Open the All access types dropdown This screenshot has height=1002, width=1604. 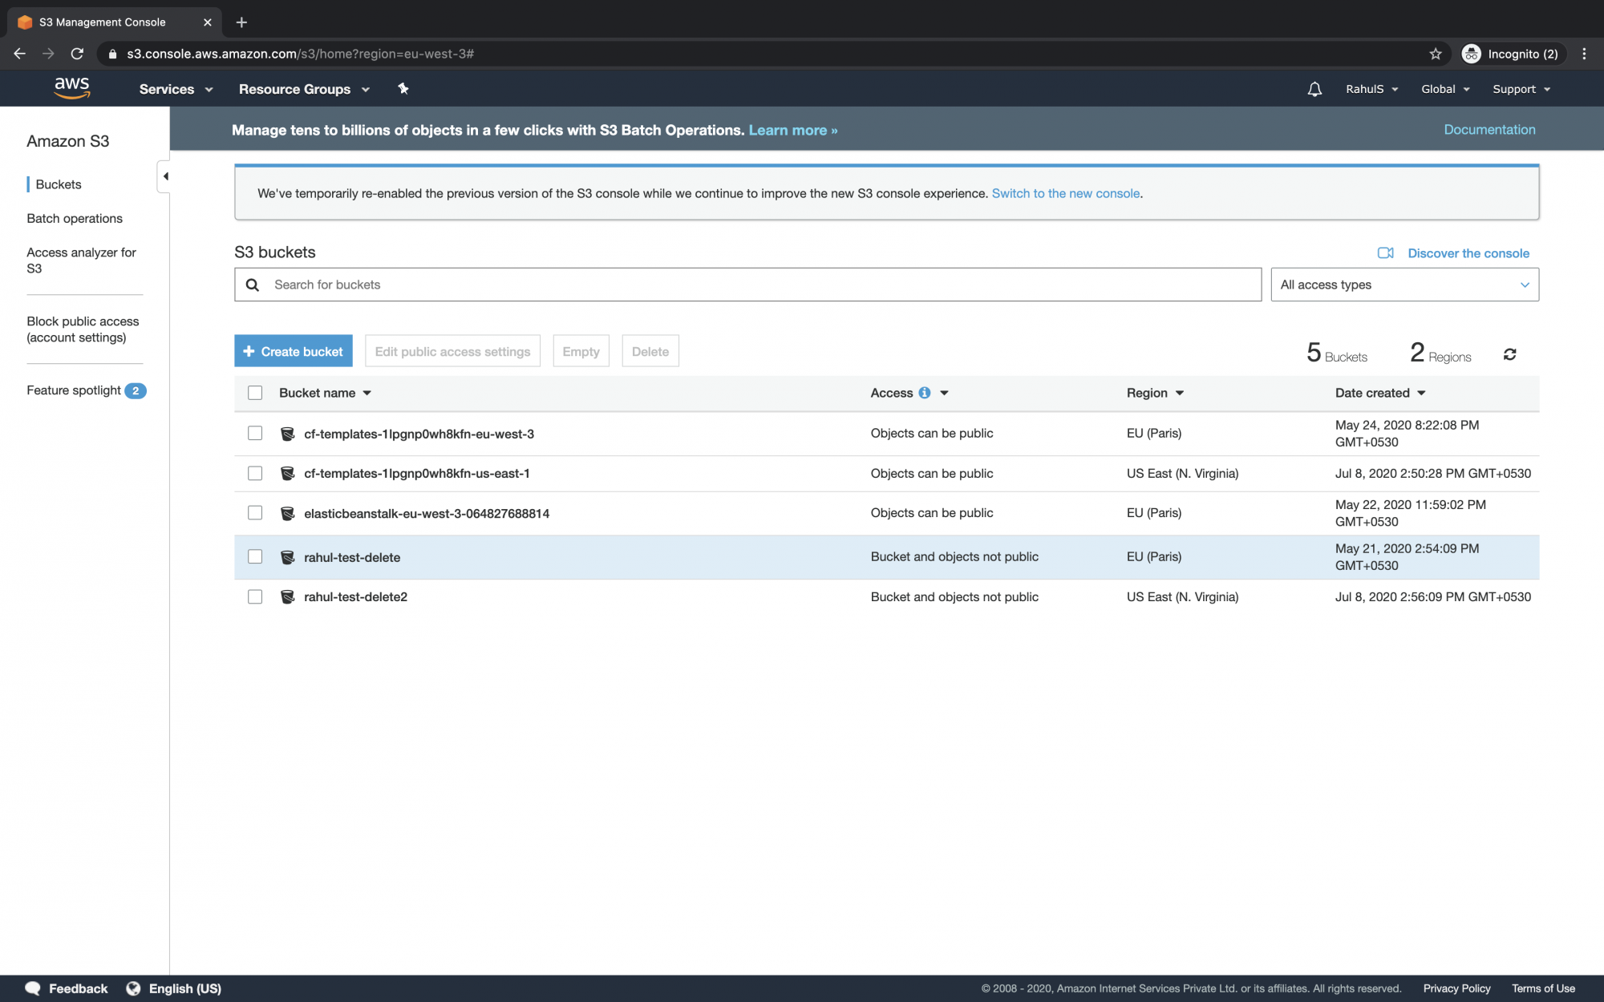pyautogui.click(x=1403, y=285)
